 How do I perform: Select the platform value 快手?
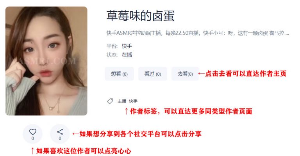(x=127, y=46)
